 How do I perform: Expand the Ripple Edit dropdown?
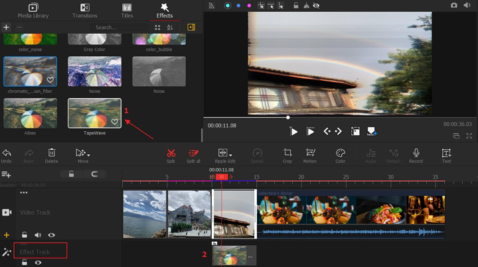[x=230, y=154]
